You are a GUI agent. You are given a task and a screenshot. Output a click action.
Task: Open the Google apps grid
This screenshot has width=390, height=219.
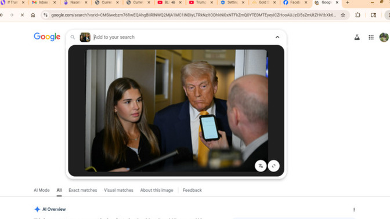(371, 37)
